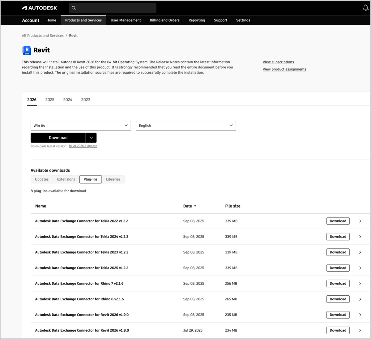Click the 256 MB file size cell
This screenshot has width=371, height=339.
tap(231, 284)
